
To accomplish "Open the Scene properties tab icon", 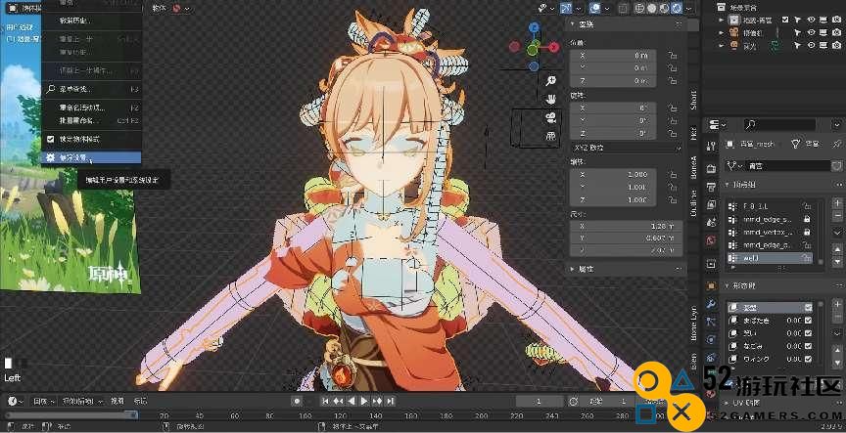I will tap(712, 223).
